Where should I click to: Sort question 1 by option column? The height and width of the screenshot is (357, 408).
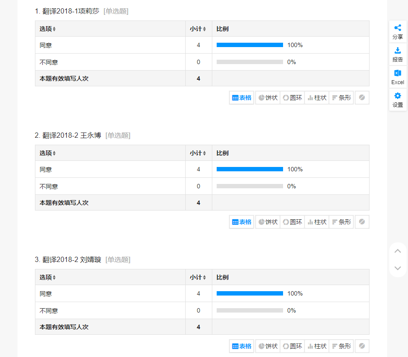pos(48,29)
